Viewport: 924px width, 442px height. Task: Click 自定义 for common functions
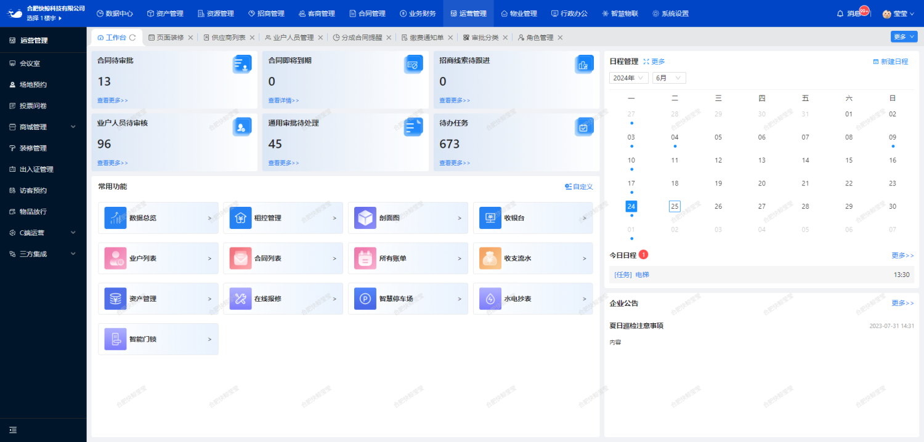(x=579, y=187)
